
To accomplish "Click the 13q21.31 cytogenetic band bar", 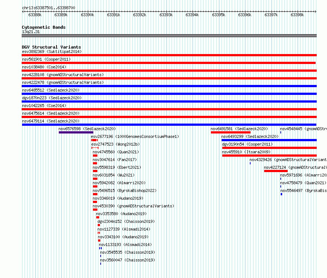I will click(x=169, y=36).
